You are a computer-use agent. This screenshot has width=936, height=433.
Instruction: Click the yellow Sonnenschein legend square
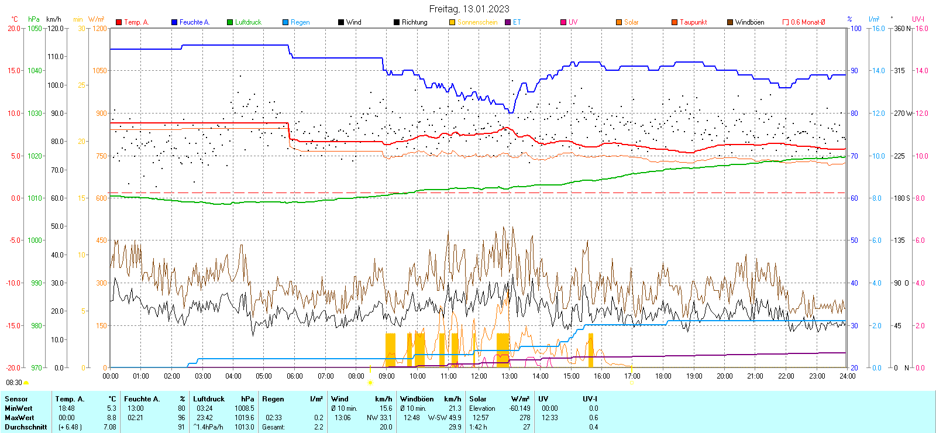click(x=452, y=22)
